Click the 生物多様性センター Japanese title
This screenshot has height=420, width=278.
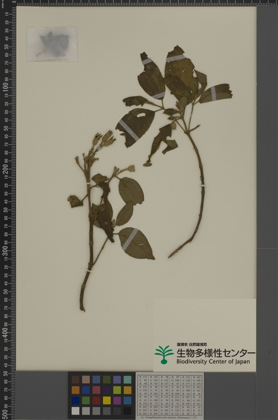tap(216, 353)
